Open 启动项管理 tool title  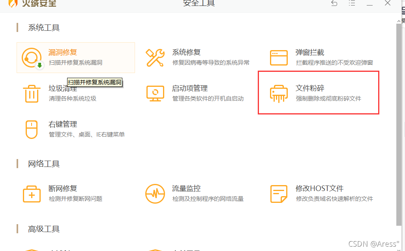[189, 88]
